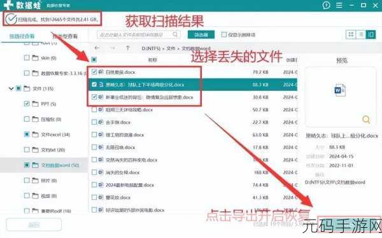This screenshot has height=238, width=382.
Task: Open the help question-mark icon
Action: coord(326,5)
